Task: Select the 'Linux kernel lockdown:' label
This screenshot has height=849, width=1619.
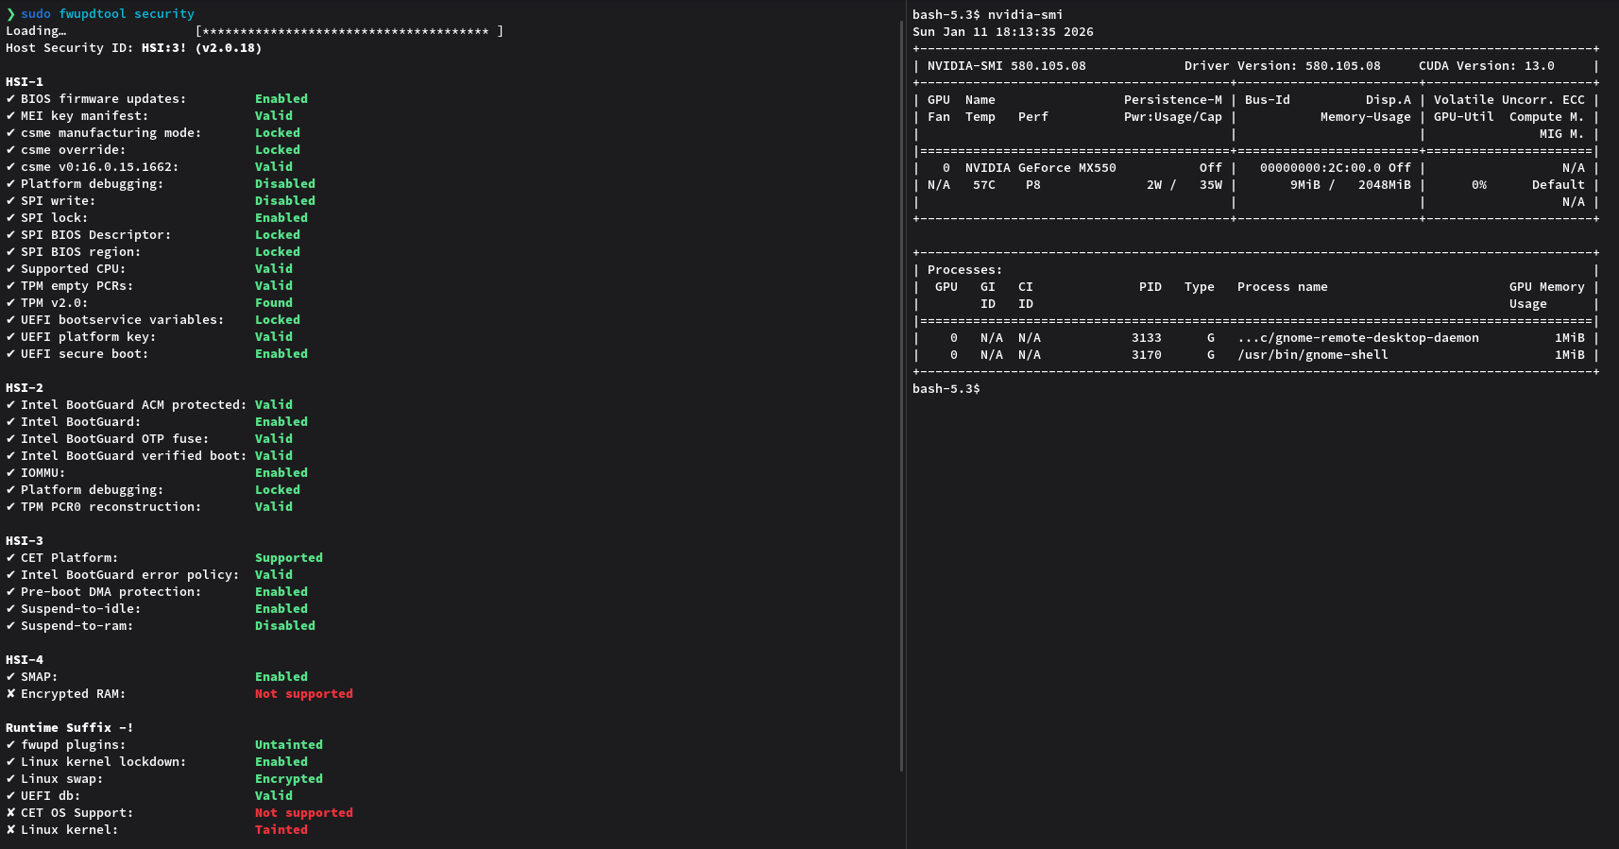Action: [x=104, y=762]
